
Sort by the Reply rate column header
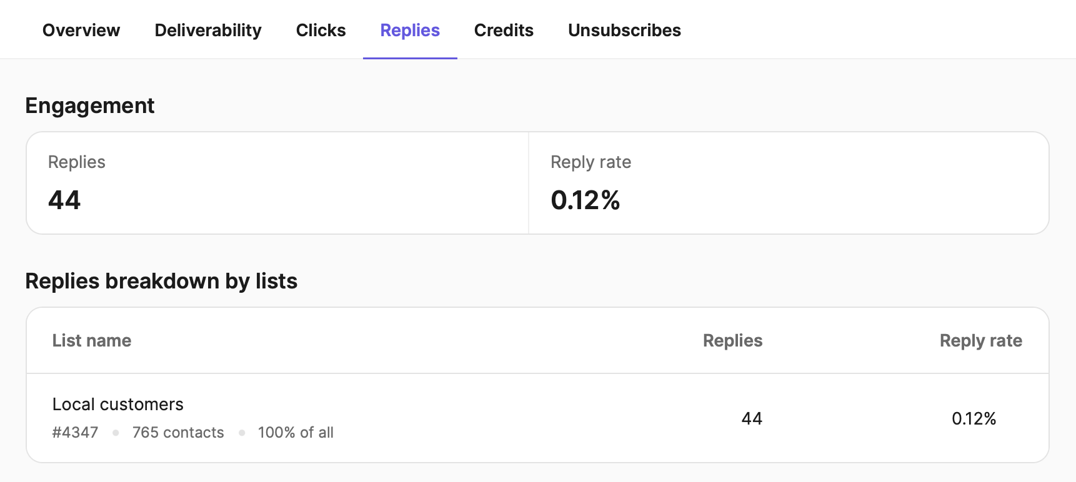pos(980,340)
